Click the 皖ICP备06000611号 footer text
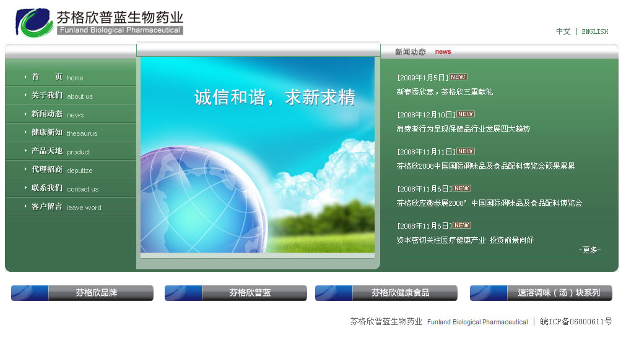The width and height of the screenshot is (626, 341). (576, 321)
